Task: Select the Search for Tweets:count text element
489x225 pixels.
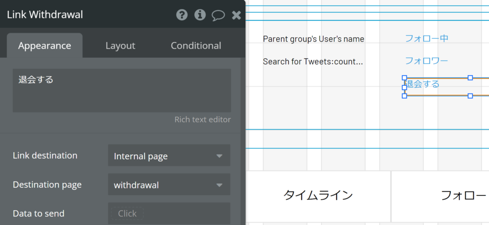Action: pos(313,61)
